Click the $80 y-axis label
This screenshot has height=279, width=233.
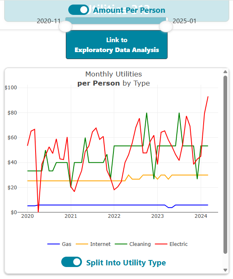pos(12,112)
